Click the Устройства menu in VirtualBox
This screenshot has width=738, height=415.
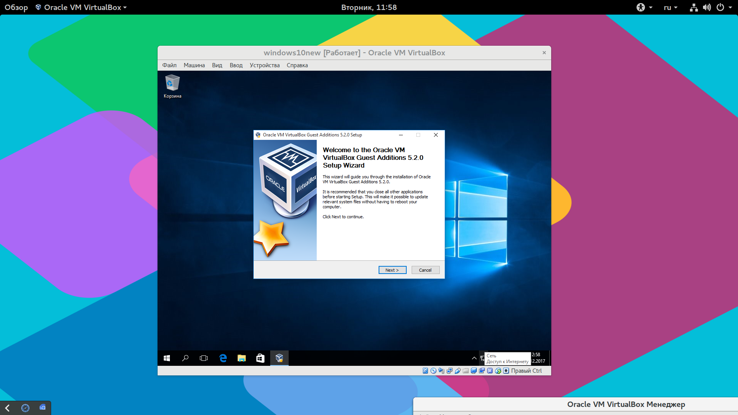(264, 65)
